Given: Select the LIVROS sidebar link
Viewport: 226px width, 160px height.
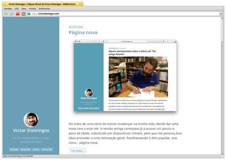Looking at the screenshot, I should click(x=36, y=149).
